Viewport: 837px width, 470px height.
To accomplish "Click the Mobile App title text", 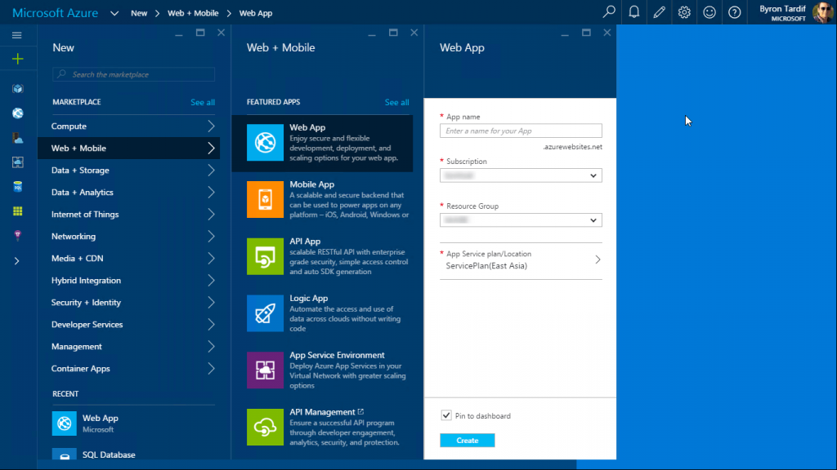I will (311, 184).
